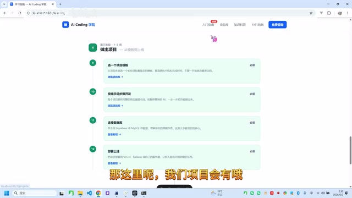Bookmark the page with the star icon
Screen dimensions: 352x198
[x=311, y=13]
